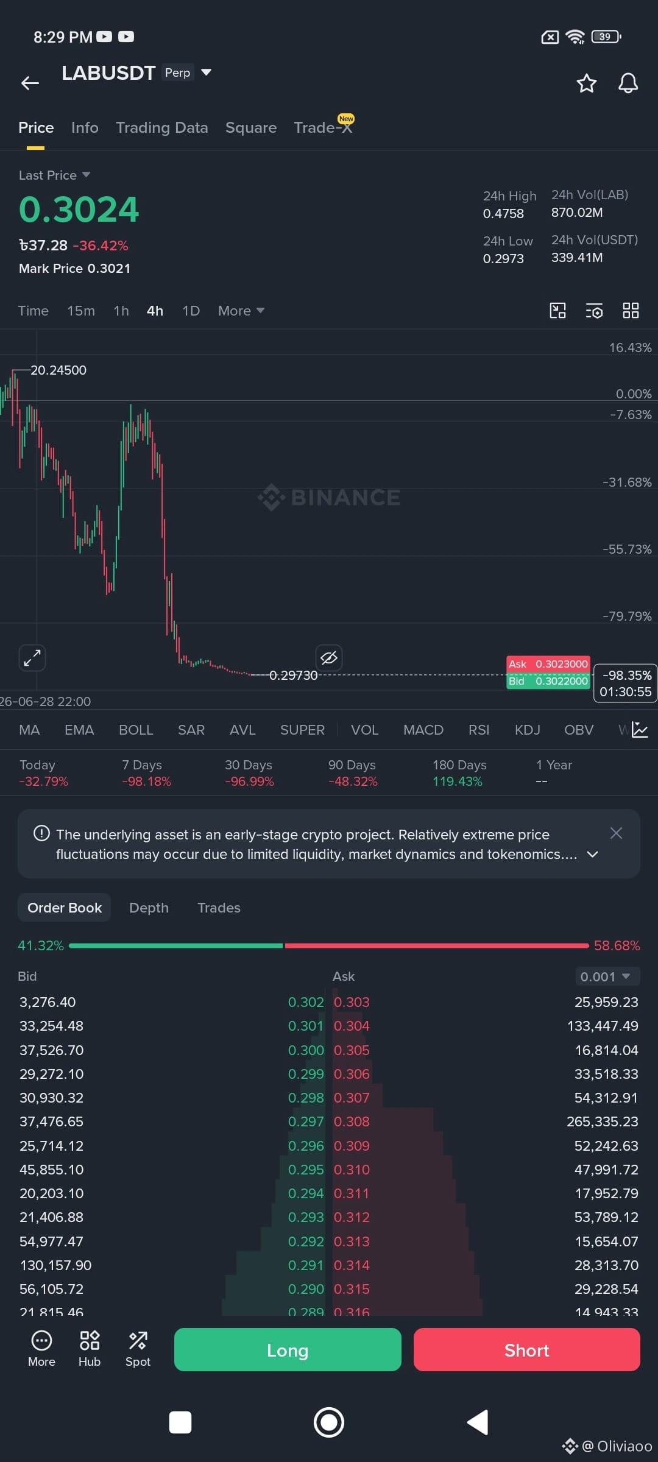Select the Time chart interval
This screenshot has height=1462, width=658.
point(34,311)
